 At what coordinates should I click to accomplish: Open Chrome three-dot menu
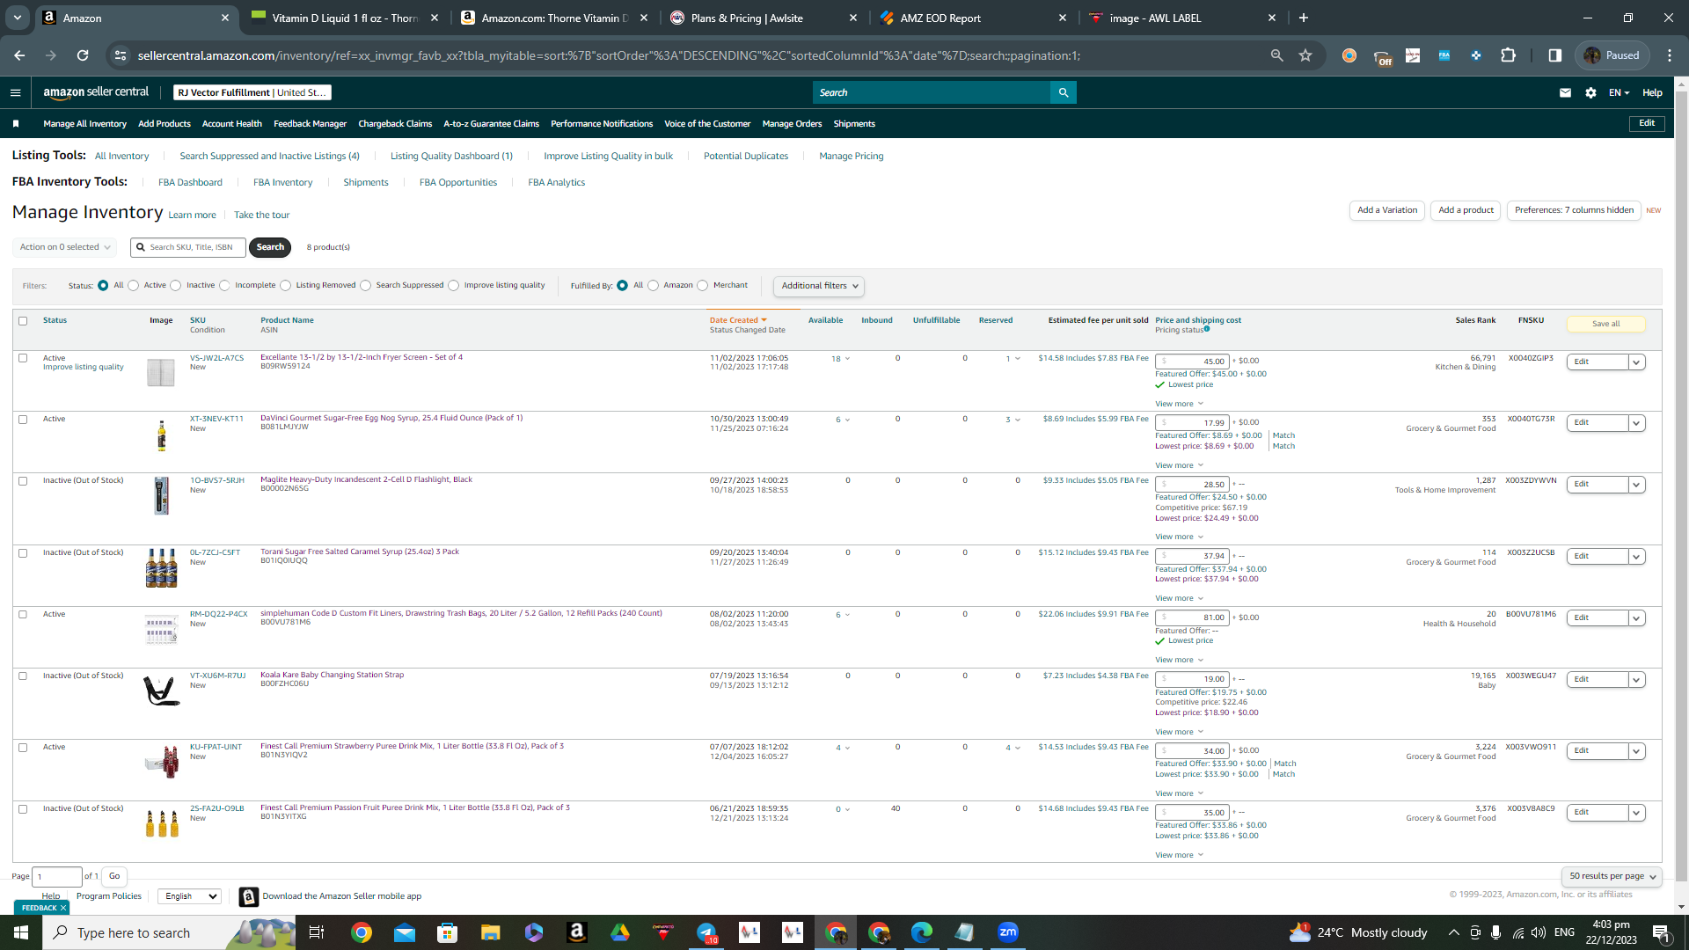[1670, 55]
